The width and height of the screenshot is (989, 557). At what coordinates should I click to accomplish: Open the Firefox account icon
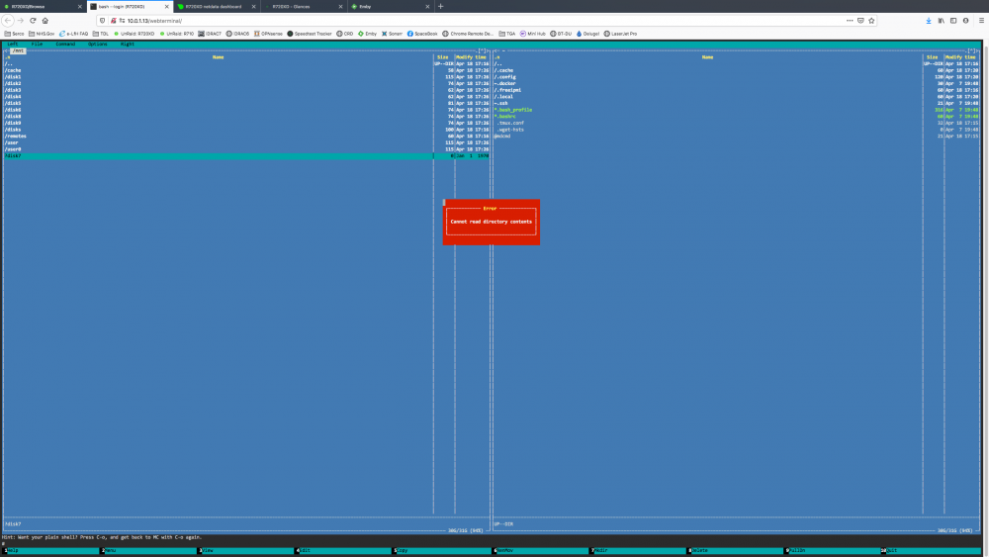pyautogui.click(x=965, y=20)
